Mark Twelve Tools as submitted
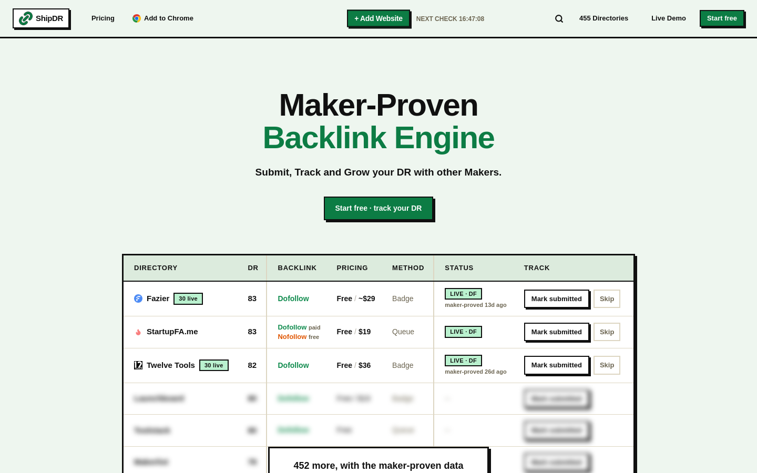The width and height of the screenshot is (757, 473). tap(557, 365)
